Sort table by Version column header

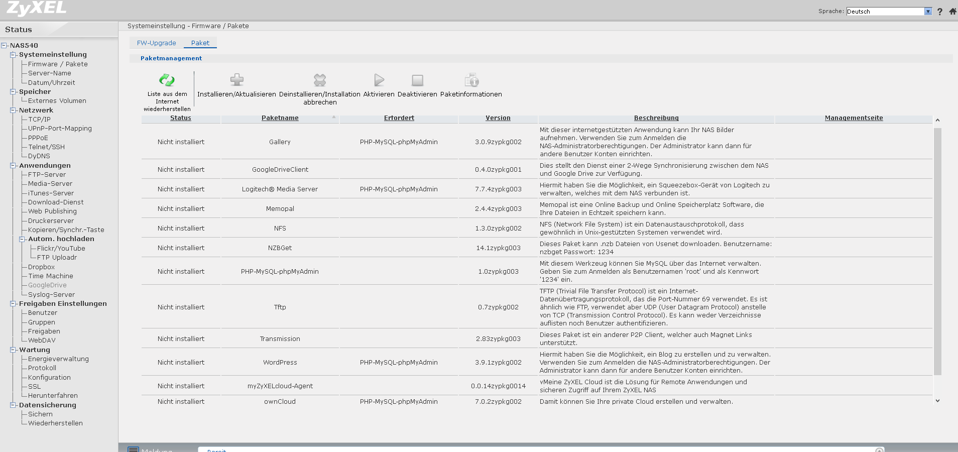coord(498,118)
